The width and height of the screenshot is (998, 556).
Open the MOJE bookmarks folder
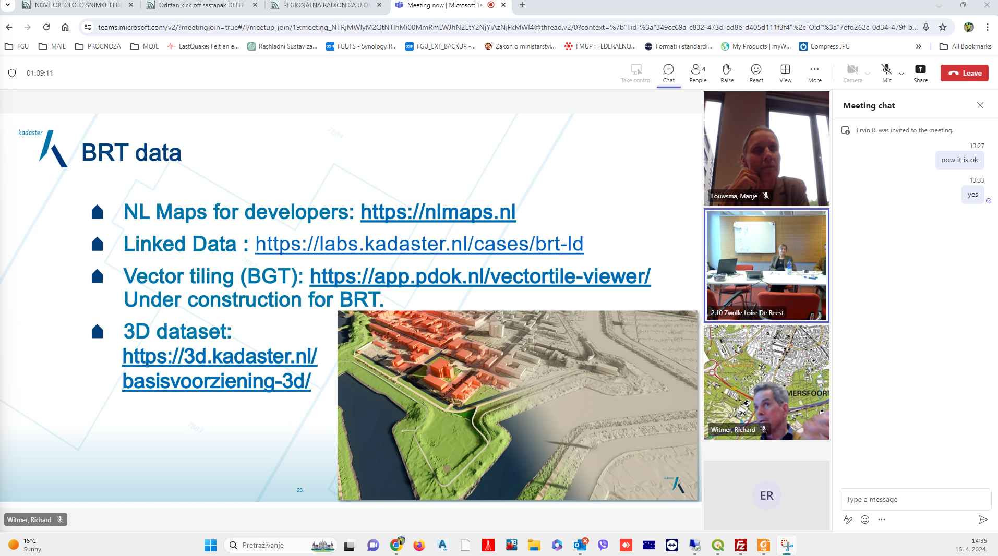[145, 46]
